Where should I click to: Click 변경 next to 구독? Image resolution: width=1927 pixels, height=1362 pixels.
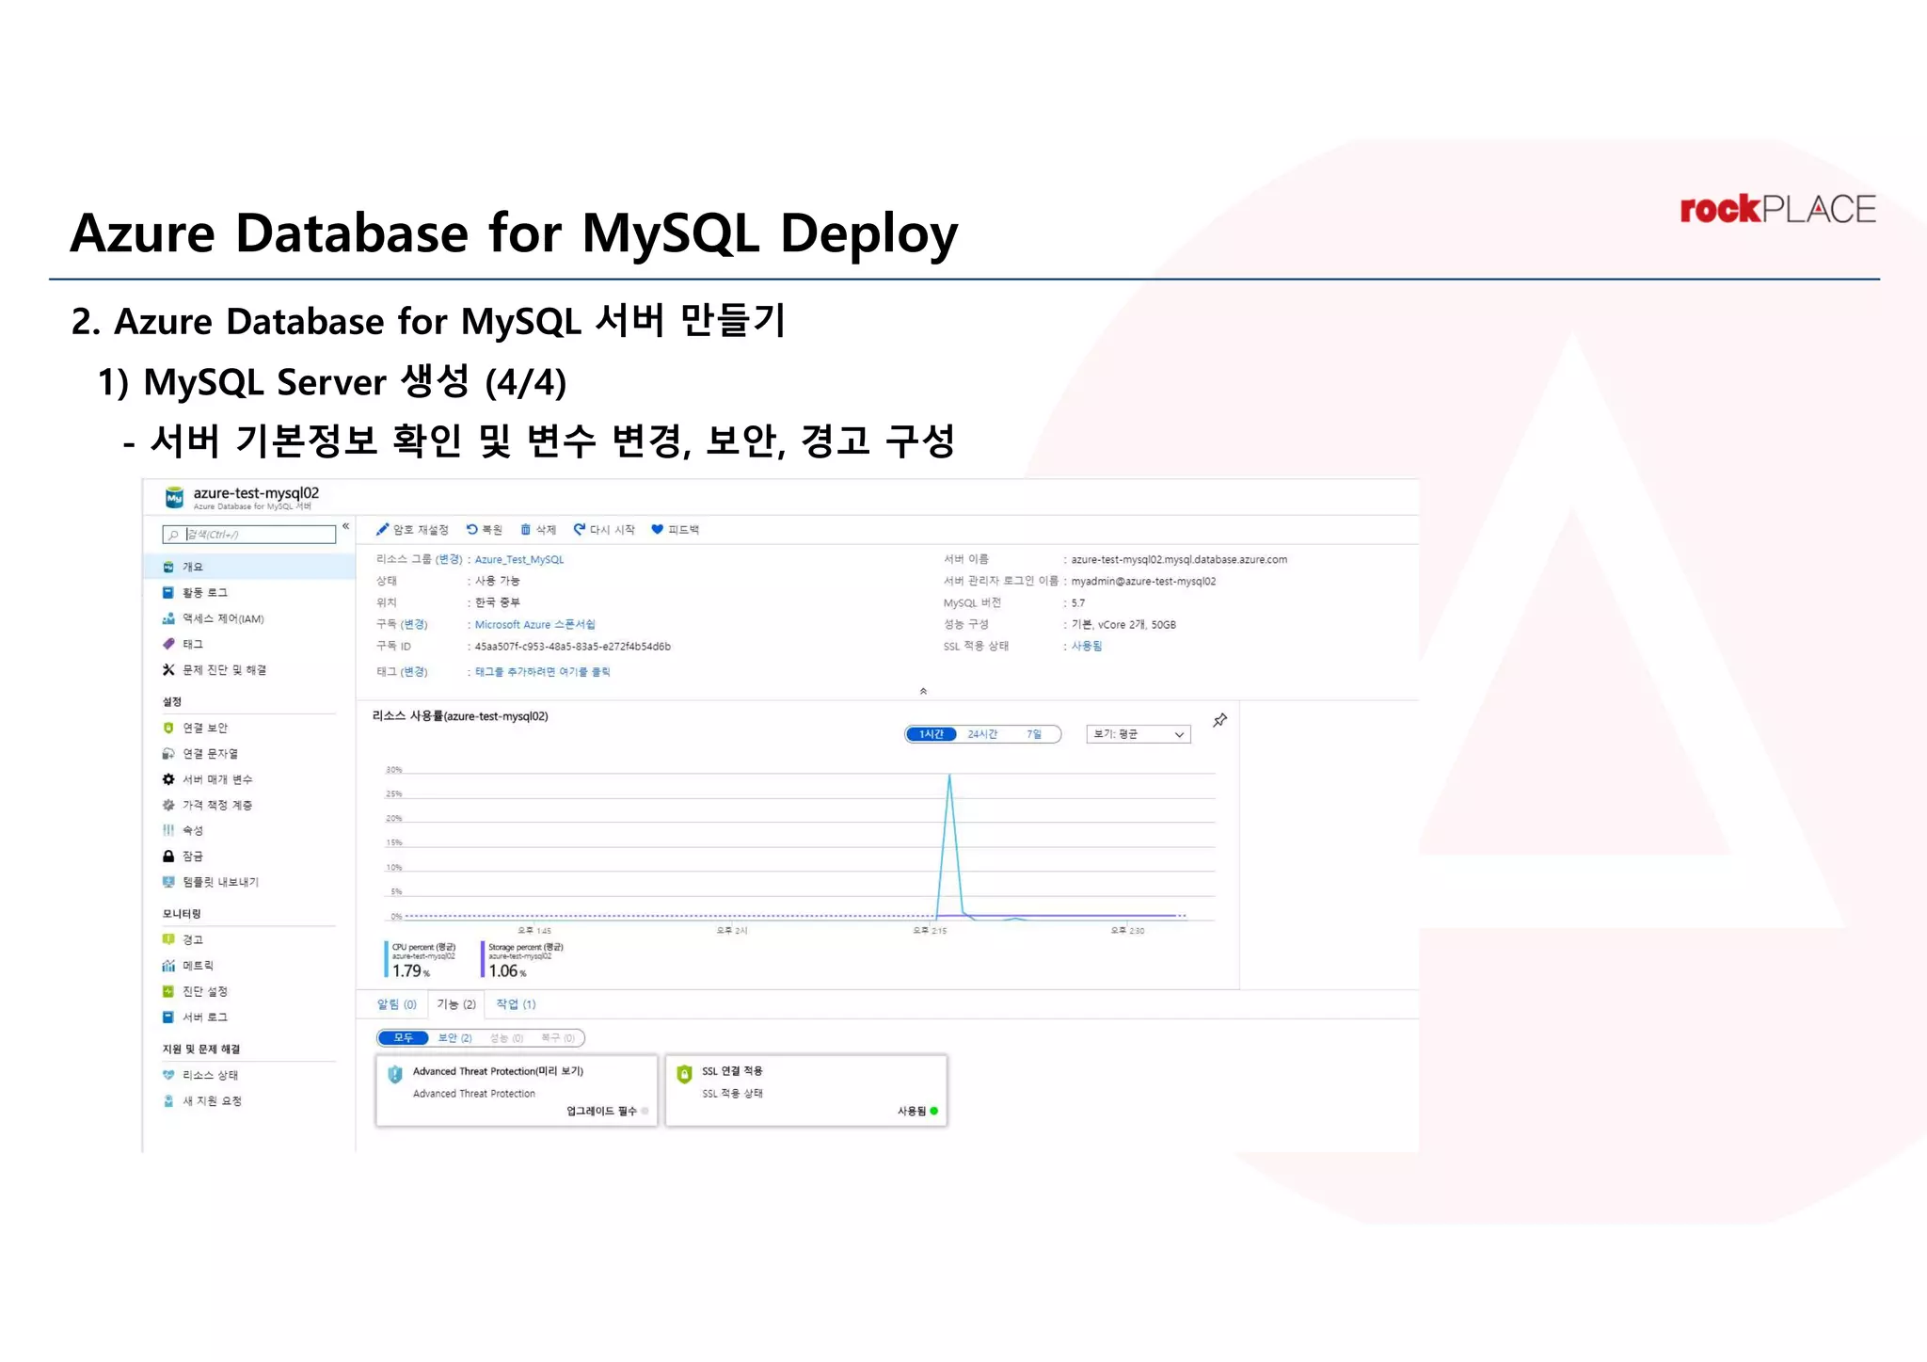click(x=415, y=624)
